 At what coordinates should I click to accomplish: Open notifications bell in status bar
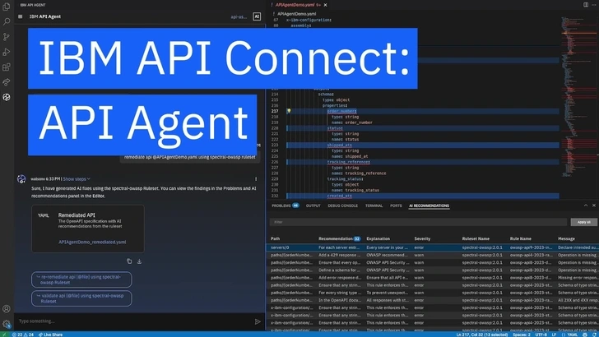(595, 335)
